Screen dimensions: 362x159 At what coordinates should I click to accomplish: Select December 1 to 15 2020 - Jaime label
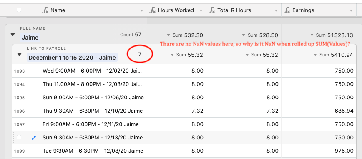click(72, 58)
